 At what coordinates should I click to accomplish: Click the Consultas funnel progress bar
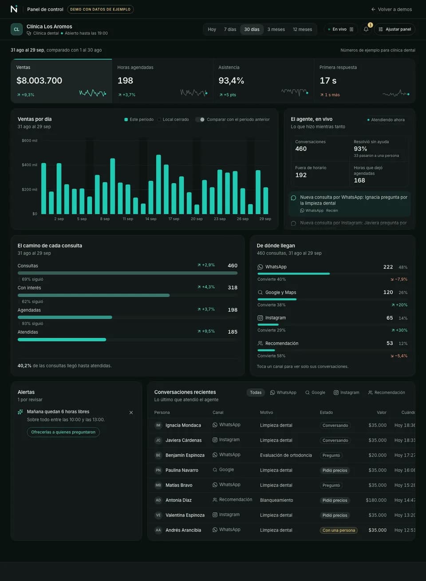pyautogui.click(x=127, y=273)
